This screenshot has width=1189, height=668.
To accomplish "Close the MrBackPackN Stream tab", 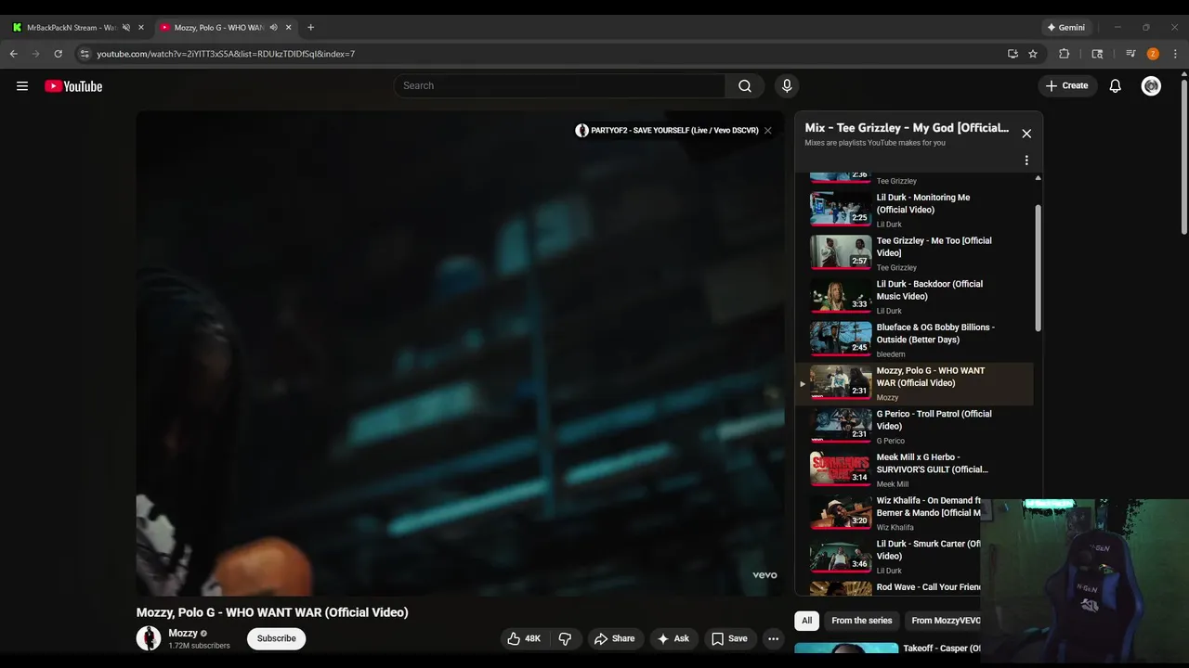I will pos(141,28).
